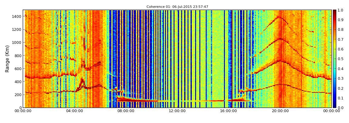Click the 12:00:00 x-axis tick label

pyautogui.click(x=177, y=111)
